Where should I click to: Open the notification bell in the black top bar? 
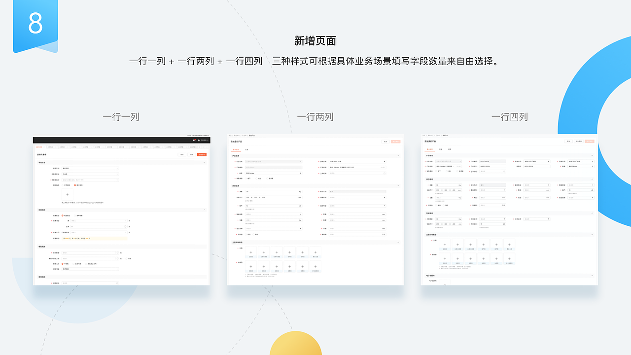coord(194,140)
